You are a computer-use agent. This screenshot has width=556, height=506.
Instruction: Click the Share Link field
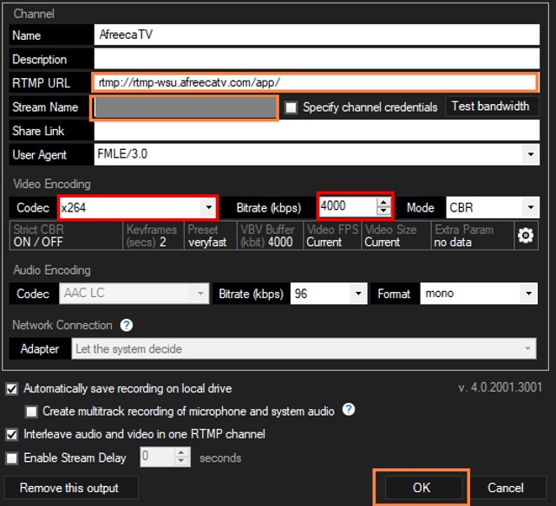pos(317,131)
